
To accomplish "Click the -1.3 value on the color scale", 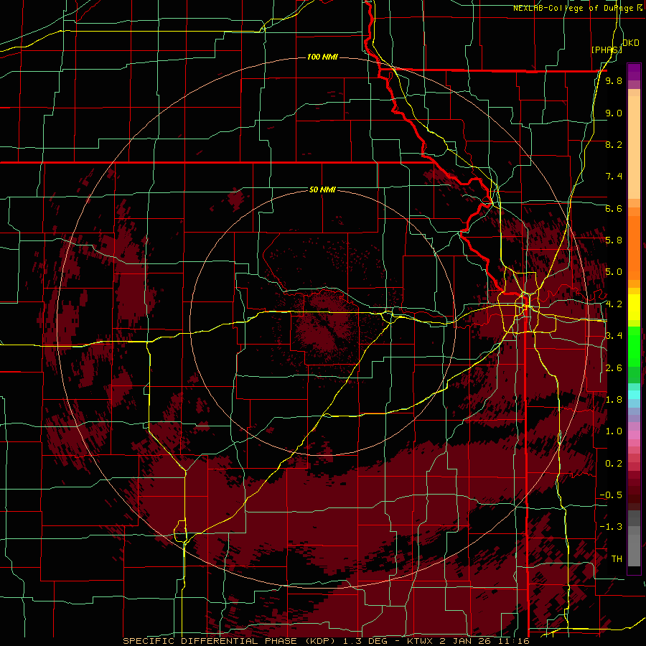I will (611, 527).
